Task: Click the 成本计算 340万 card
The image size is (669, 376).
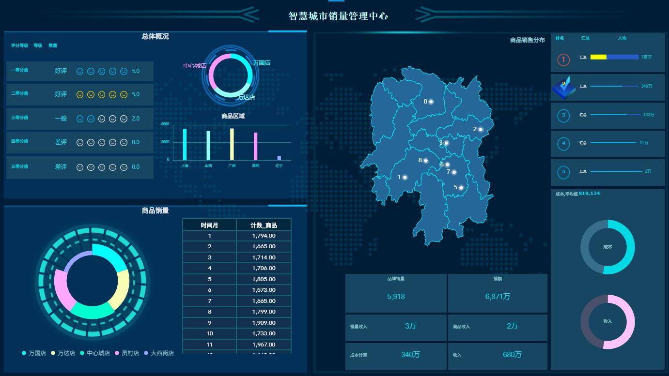Action: pyautogui.click(x=396, y=356)
